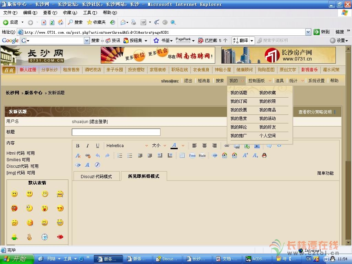352x264 pixels.
Task: Click Windows 开始 start button
Action: 17,259
